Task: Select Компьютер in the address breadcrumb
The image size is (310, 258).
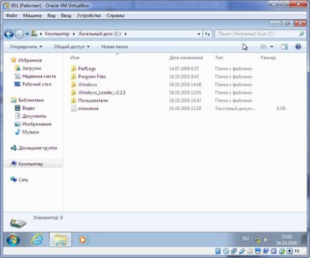Action: [x=57, y=34]
